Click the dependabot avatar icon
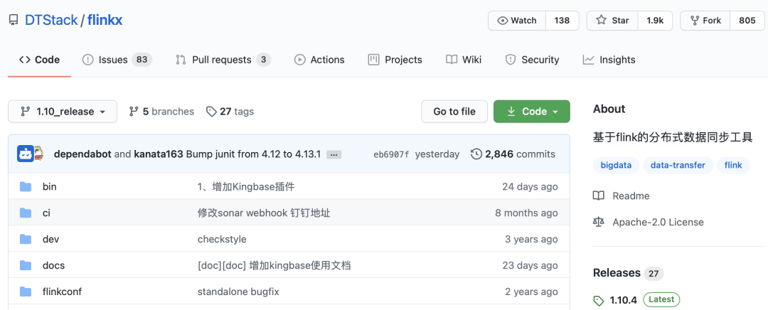This screenshot has width=768, height=310. pyautogui.click(x=26, y=154)
